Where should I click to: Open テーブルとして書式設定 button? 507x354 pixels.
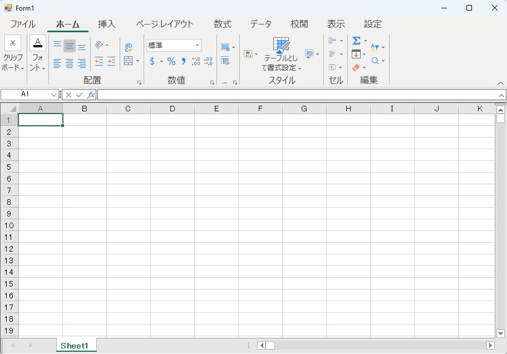281,54
